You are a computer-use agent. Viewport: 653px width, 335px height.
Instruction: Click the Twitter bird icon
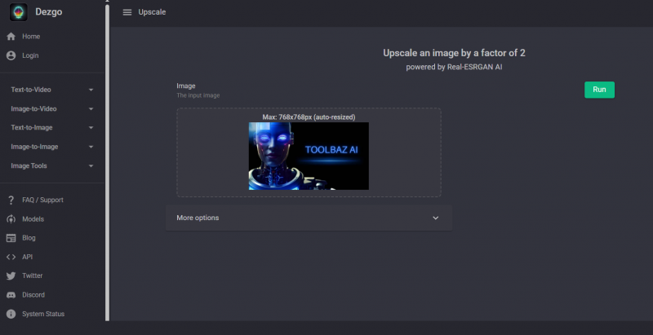point(11,275)
